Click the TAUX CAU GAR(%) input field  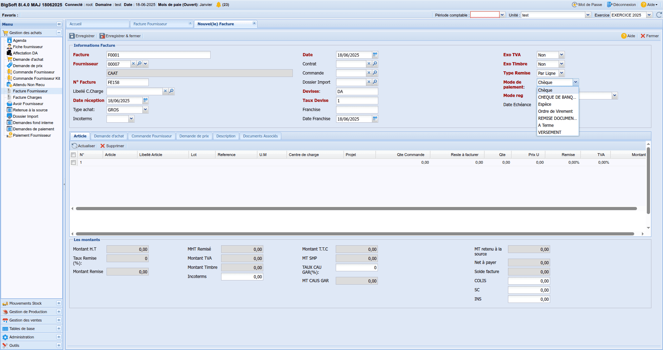[x=356, y=267]
